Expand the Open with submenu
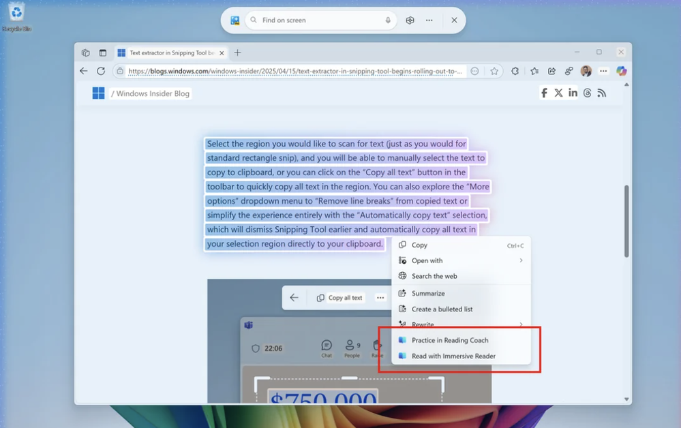Screen dimensions: 681x428 coord(461,260)
